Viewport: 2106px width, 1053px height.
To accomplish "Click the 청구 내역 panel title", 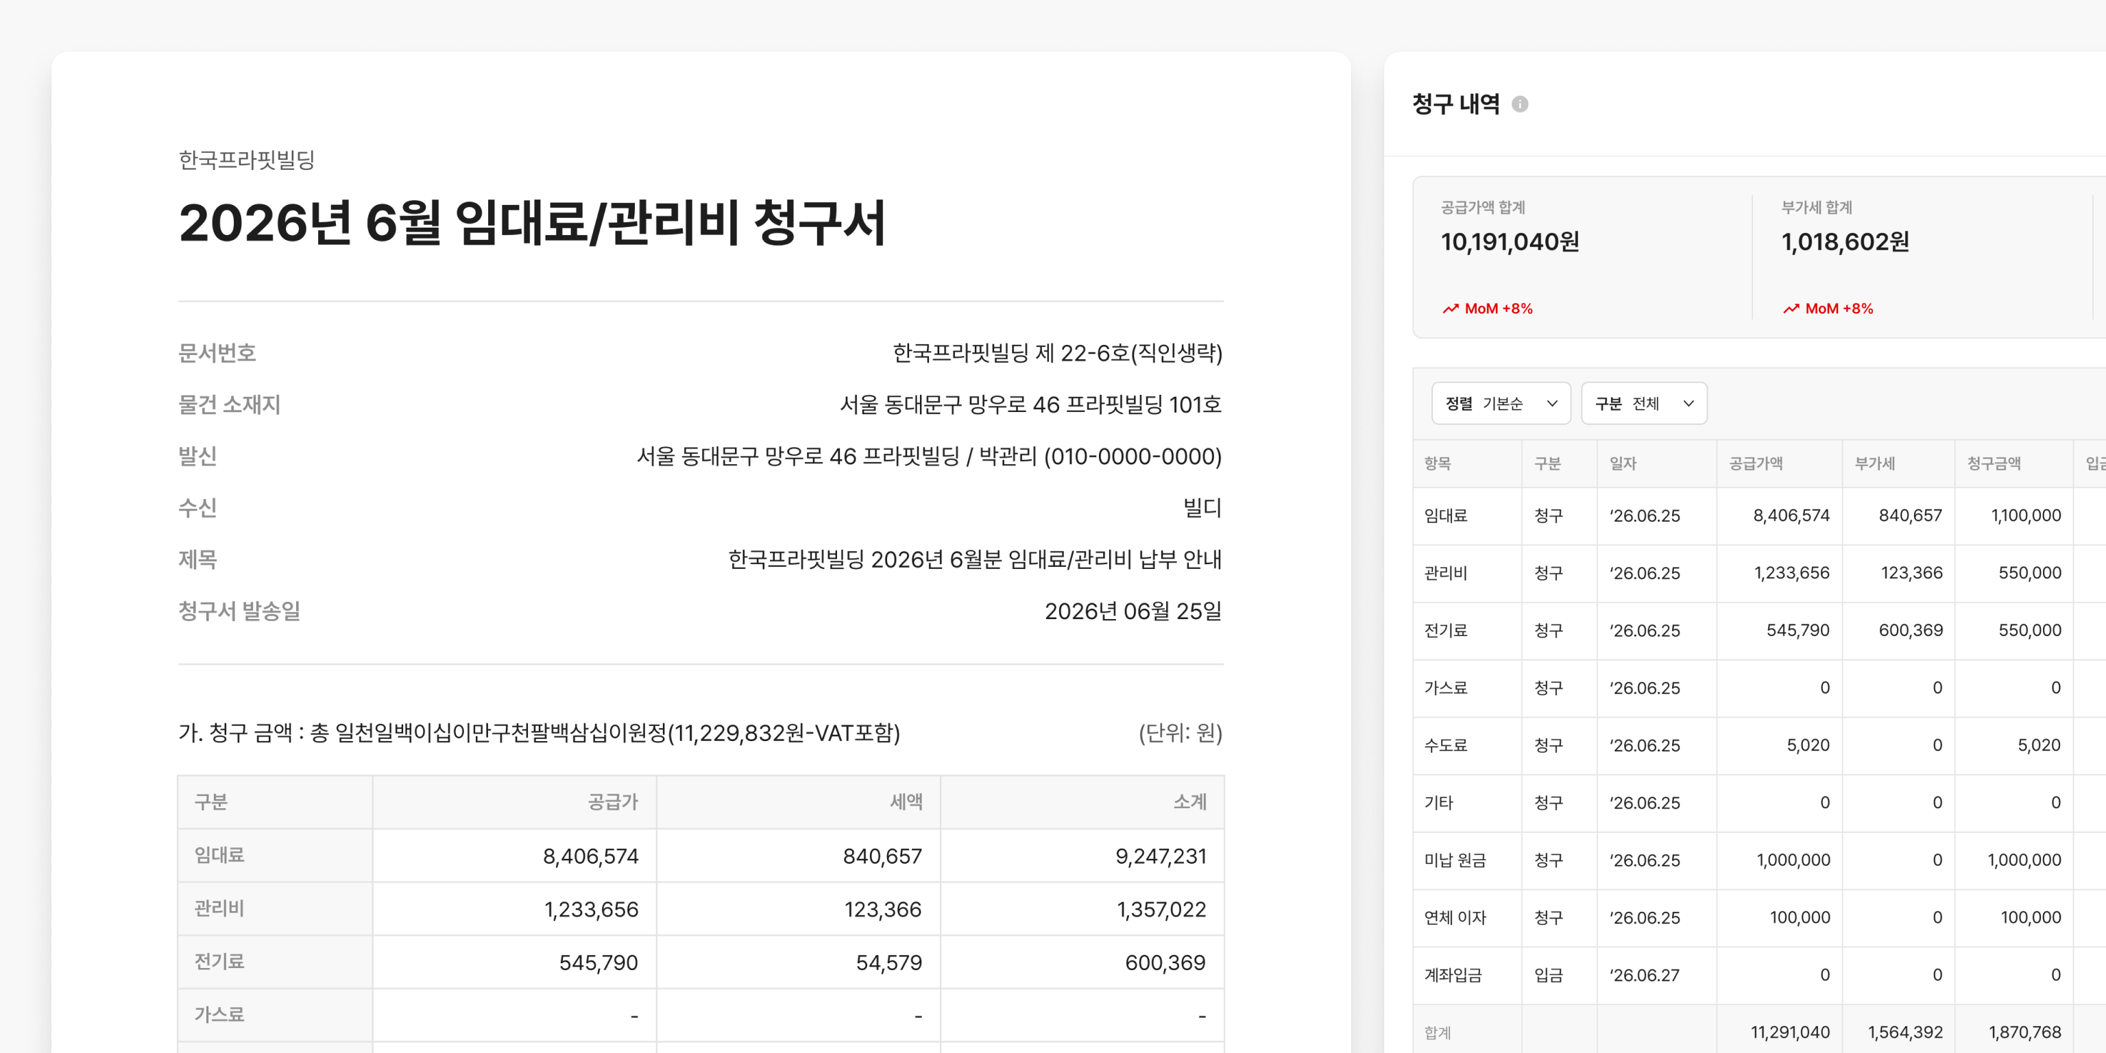I will click(x=1456, y=104).
